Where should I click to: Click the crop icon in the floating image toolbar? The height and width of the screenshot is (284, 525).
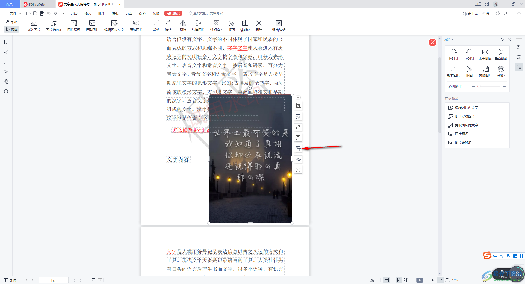click(x=298, y=106)
